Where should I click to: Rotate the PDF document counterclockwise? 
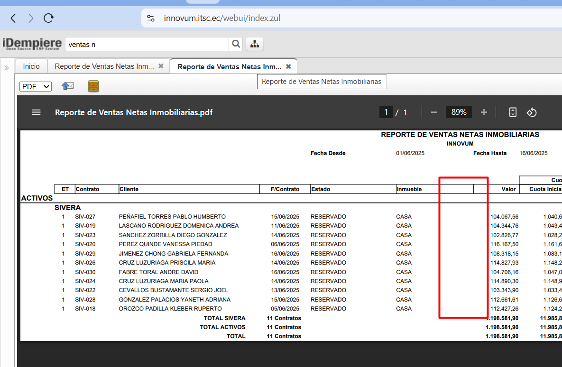tap(532, 112)
